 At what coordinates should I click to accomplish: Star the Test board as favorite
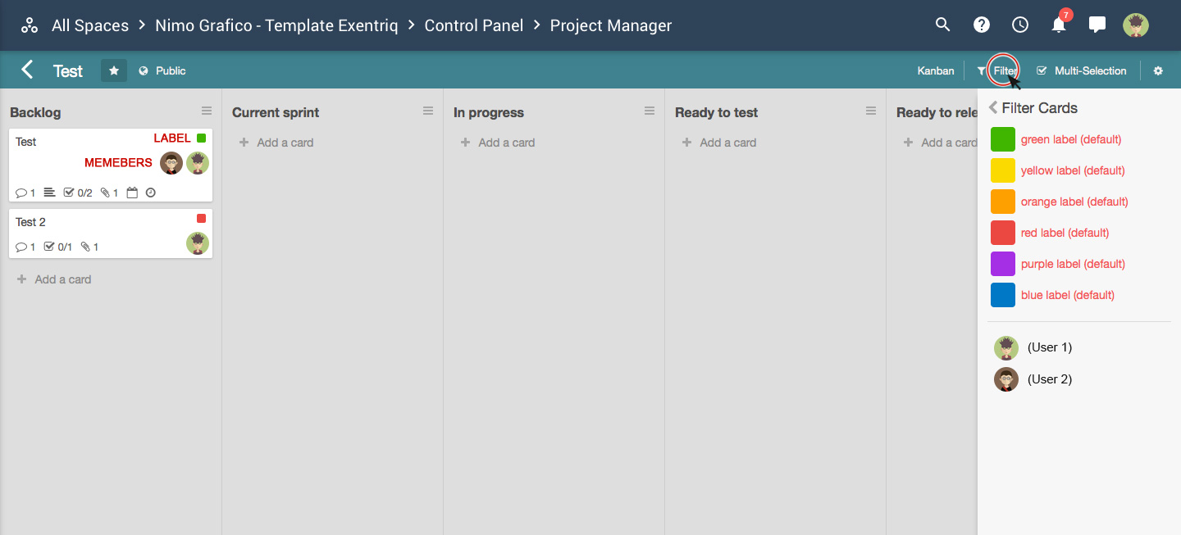[114, 70]
